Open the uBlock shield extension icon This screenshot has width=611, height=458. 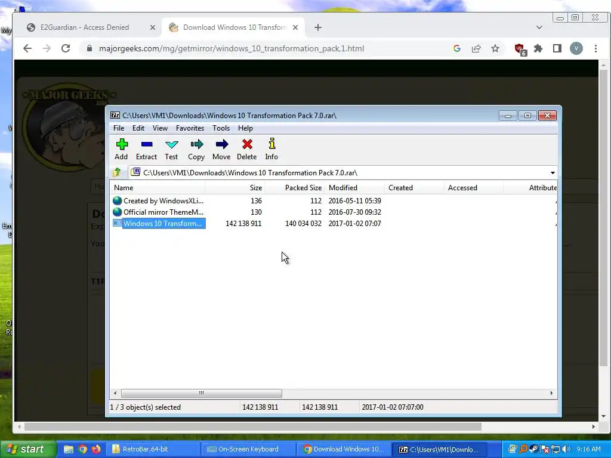(x=520, y=49)
